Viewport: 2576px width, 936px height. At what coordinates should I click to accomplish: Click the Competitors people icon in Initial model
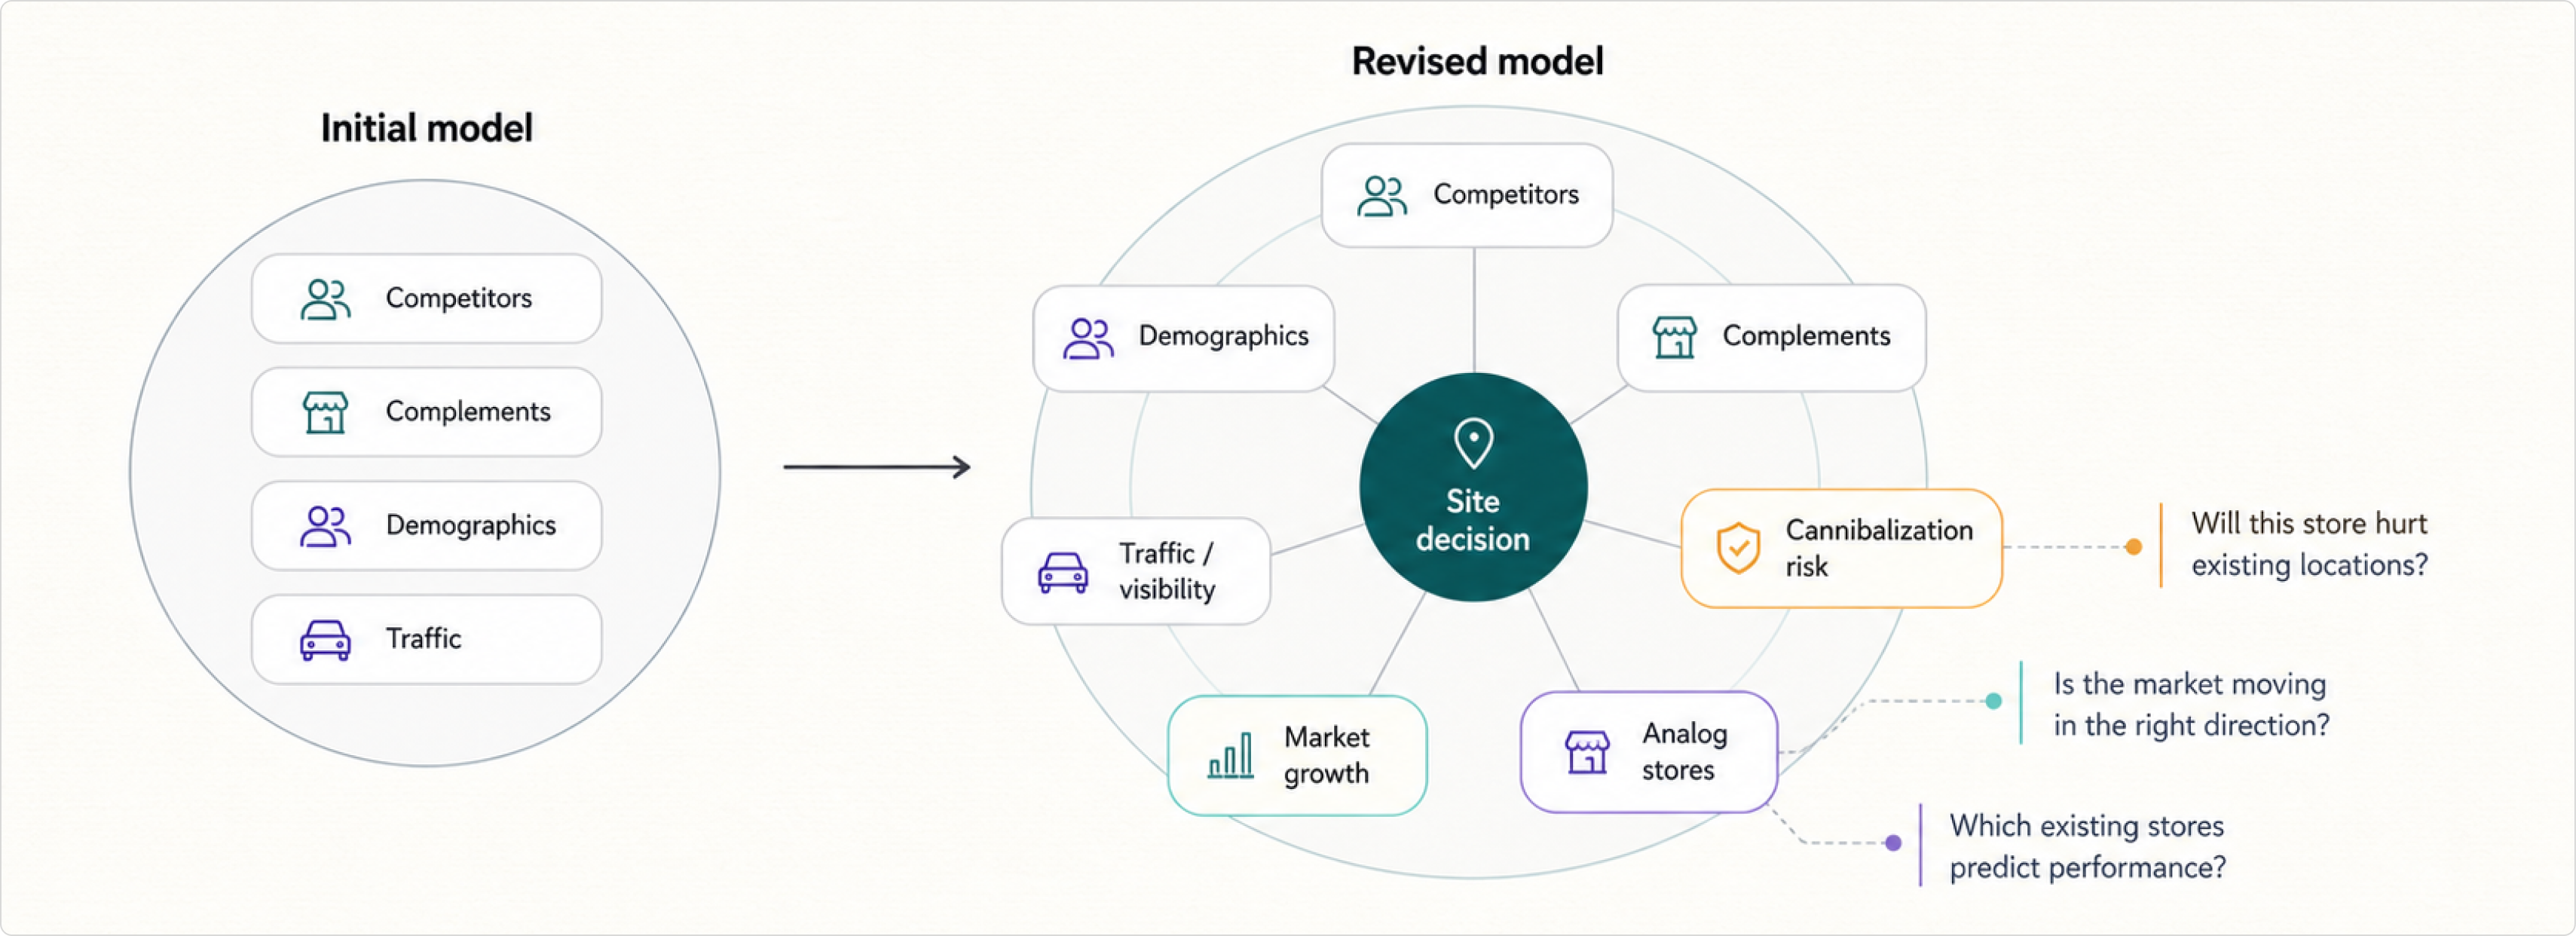click(325, 299)
